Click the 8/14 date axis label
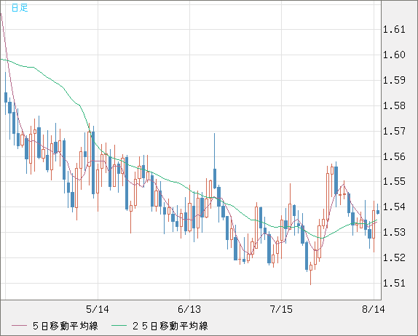Image resolution: width=418 pixels, height=336 pixels. 373,309
